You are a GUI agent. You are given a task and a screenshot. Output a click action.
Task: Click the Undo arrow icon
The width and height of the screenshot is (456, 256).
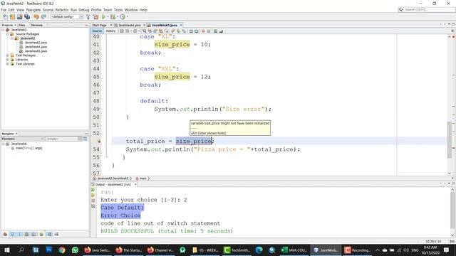click(36, 17)
